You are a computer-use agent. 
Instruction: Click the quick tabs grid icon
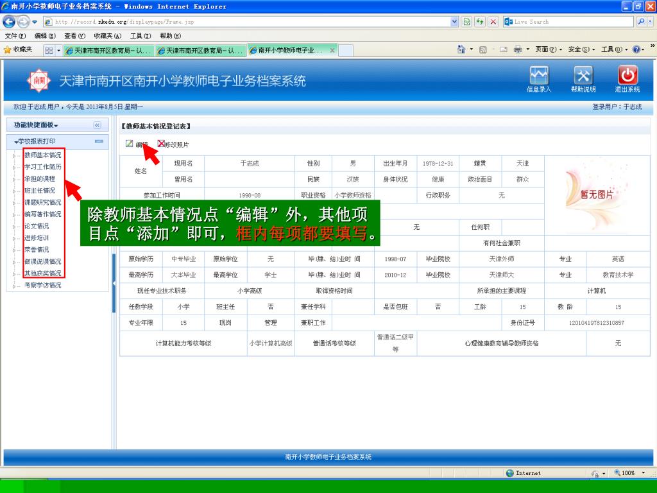[x=49, y=50]
